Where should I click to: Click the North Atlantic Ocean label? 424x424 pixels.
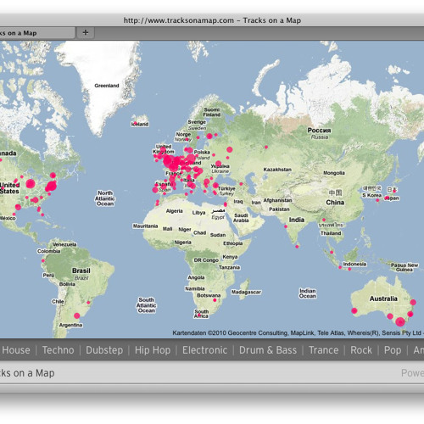click(x=105, y=198)
